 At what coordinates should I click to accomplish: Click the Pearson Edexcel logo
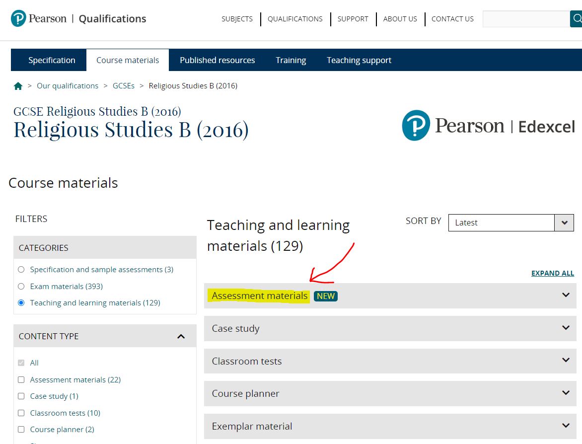[x=488, y=126]
